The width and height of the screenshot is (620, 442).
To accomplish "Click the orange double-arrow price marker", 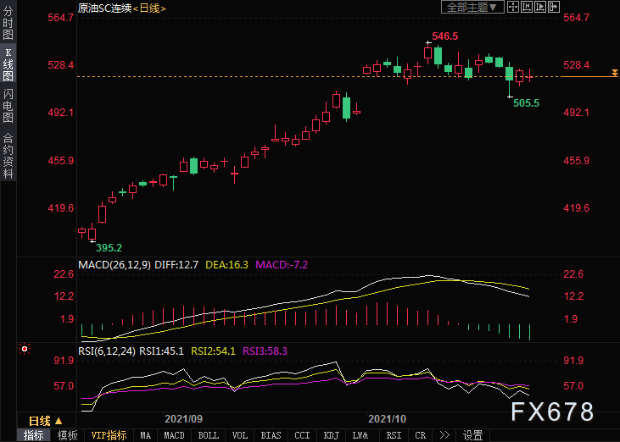I will (614, 73).
